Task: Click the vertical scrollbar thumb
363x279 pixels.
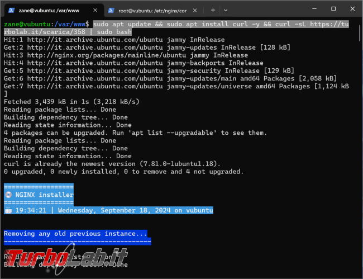Action: (360, 32)
